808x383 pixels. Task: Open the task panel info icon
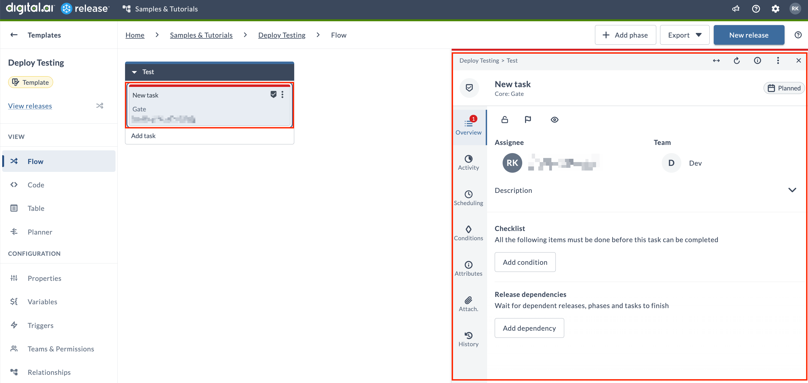(x=757, y=60)
